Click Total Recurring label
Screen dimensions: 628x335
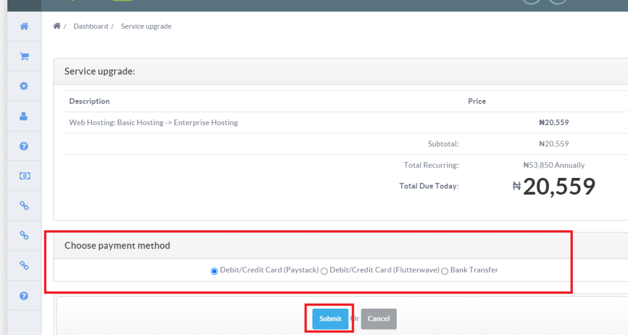click(x=431, y=165)
